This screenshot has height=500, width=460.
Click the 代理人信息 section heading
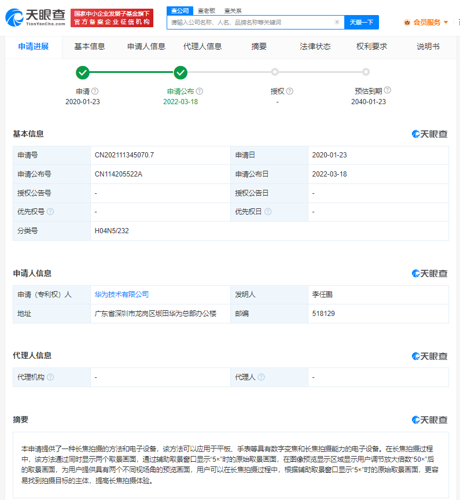(x=32, y=355)
